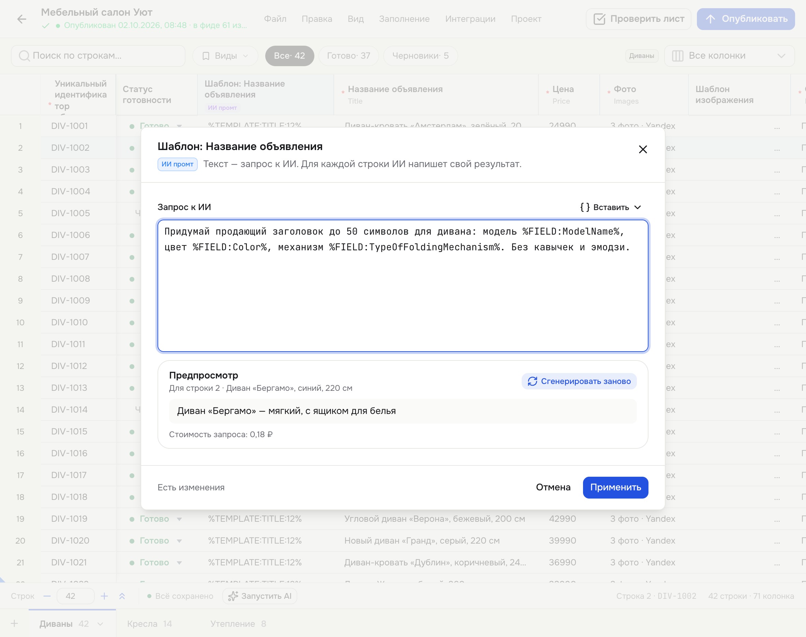The image size is (806, 637).
Task: Click the Применить button
Action: [615, 487]
